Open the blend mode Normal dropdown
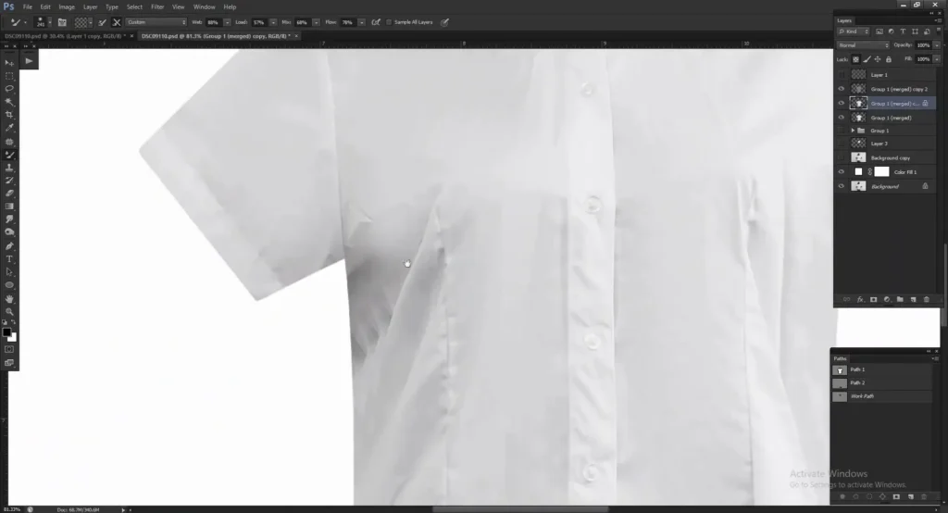The image size is (948, 513). point(861,44)
